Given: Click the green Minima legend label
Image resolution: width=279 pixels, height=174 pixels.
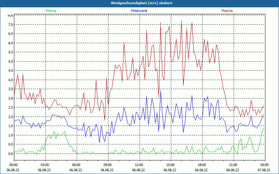Looking at the screenshot, I should tap(51, 11).
